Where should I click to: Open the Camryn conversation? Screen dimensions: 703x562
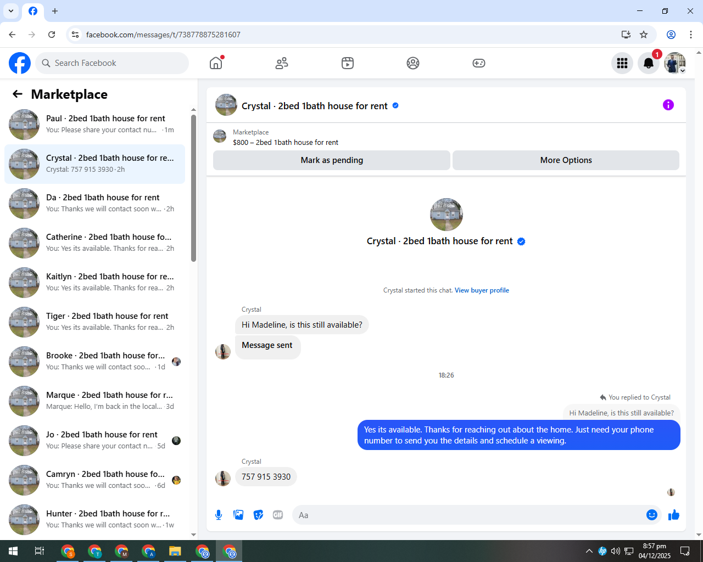pos(95,480)
